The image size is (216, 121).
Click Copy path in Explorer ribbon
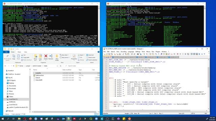tap(25, 57)
